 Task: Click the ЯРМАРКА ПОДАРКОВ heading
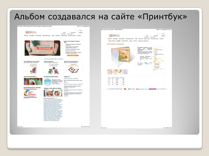tap(49, 62)
